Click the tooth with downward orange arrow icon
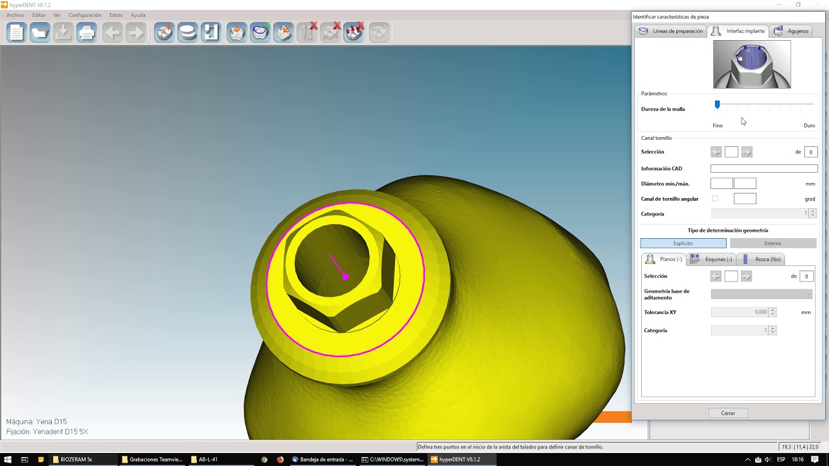The height and width of the screenshot is (466, 829). tap(236, 32)
